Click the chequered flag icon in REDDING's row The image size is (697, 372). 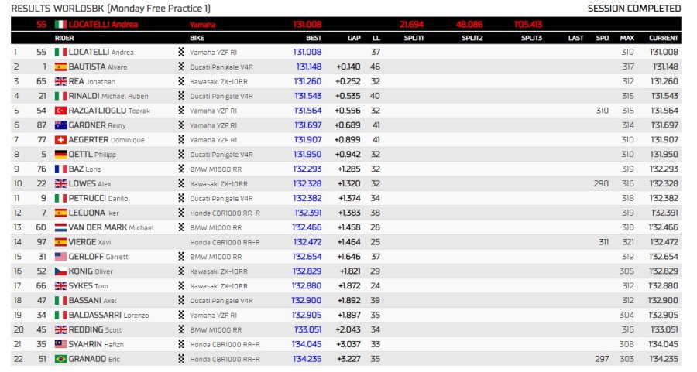[181, 329]
